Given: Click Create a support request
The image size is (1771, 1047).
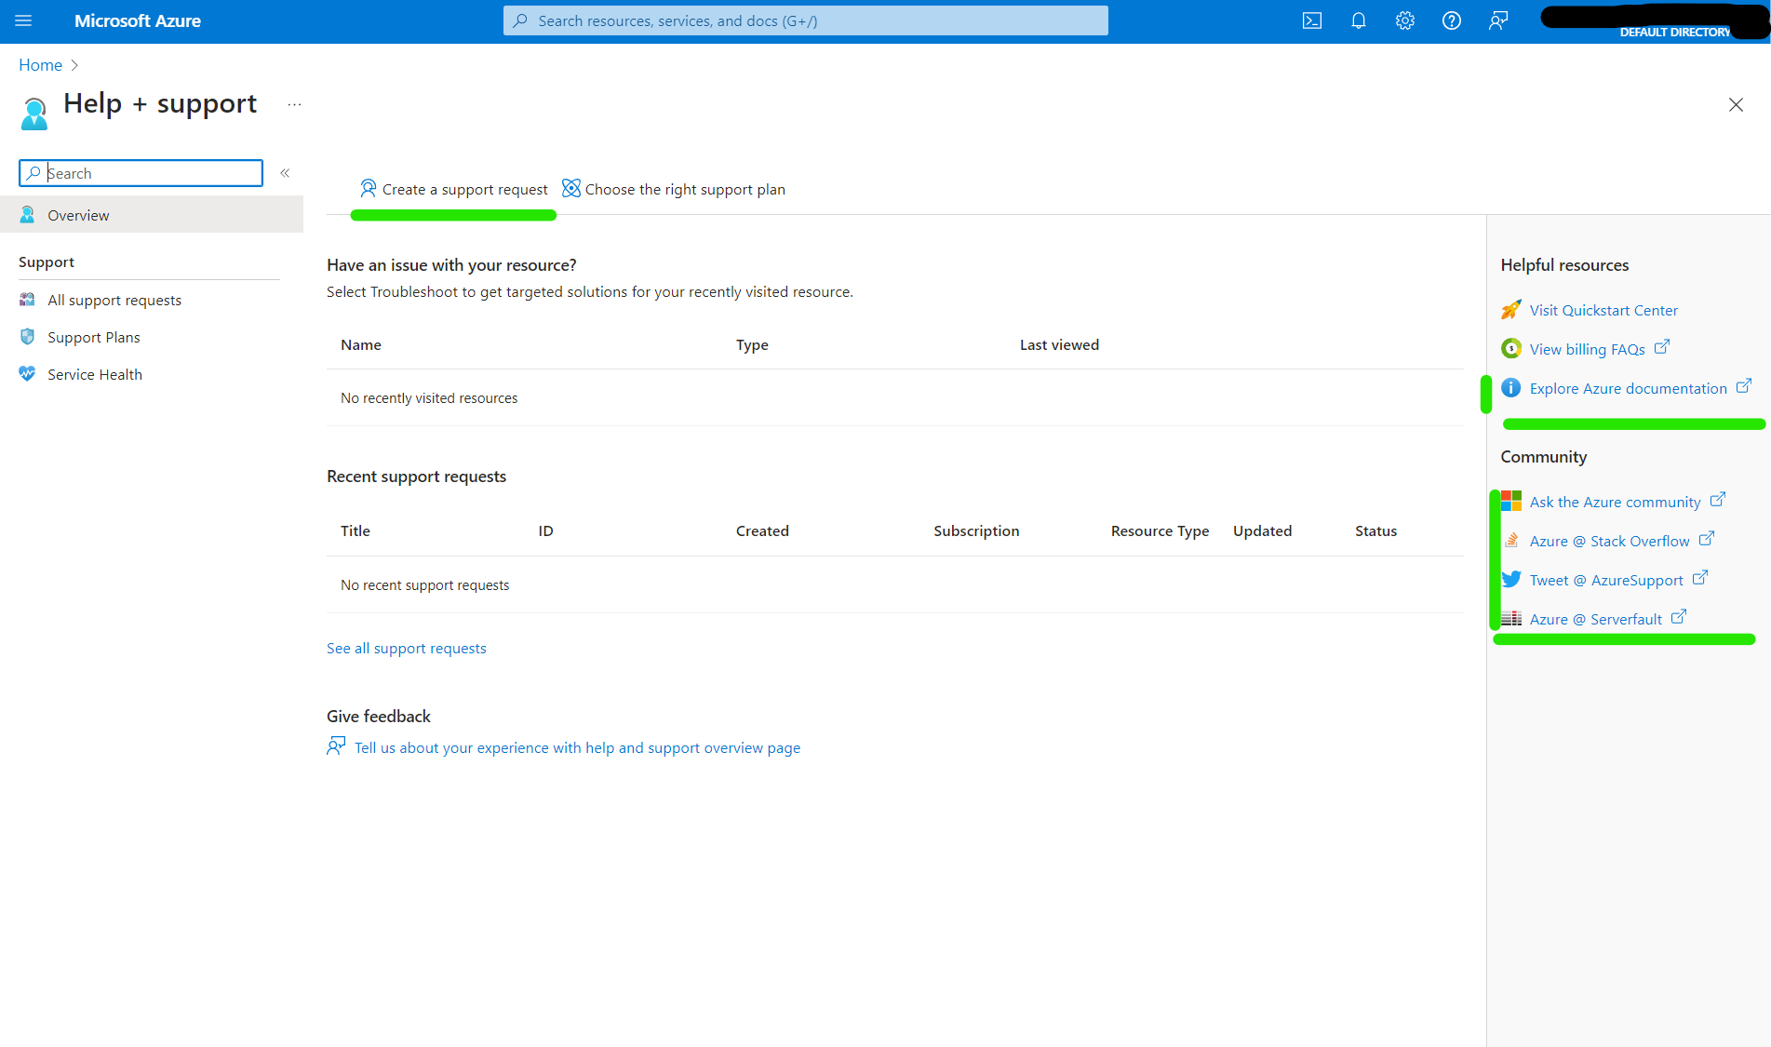Looking at the screenshot, I should 454,189.
